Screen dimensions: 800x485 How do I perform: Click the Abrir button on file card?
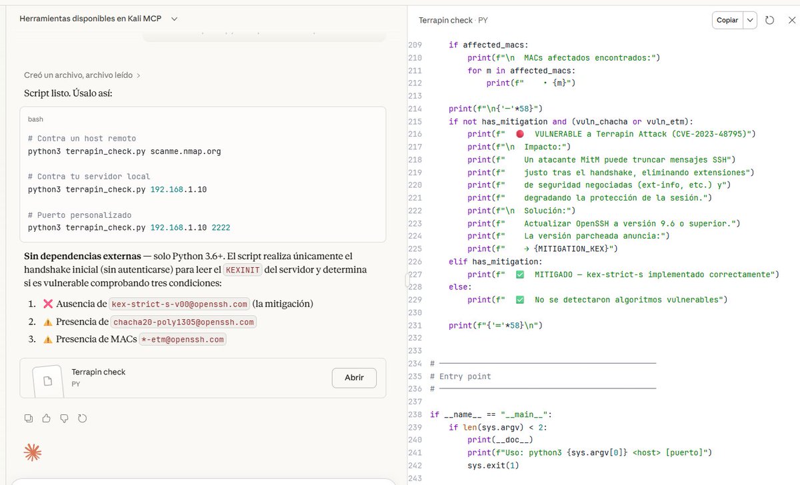coord(354,378)
